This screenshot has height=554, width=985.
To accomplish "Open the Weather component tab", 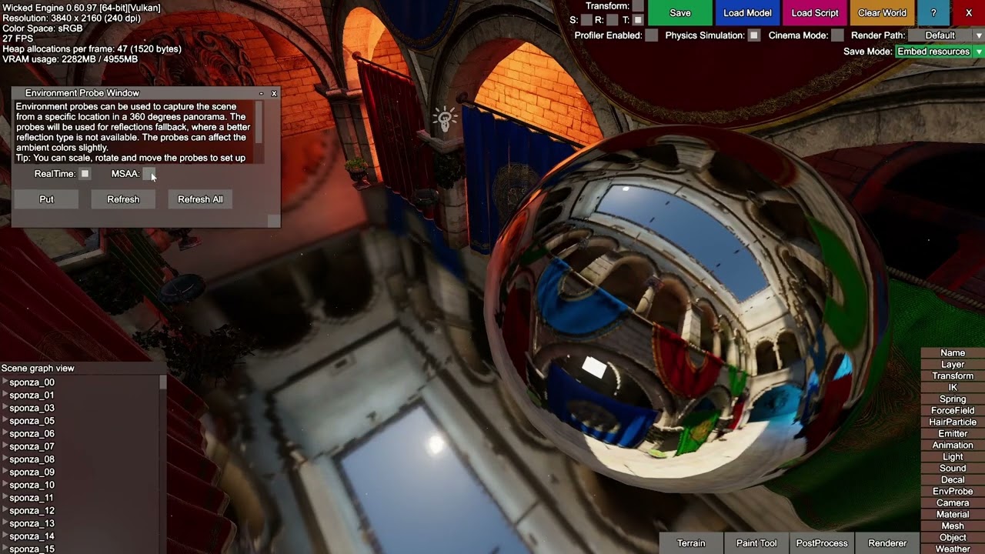I will 953,549.
